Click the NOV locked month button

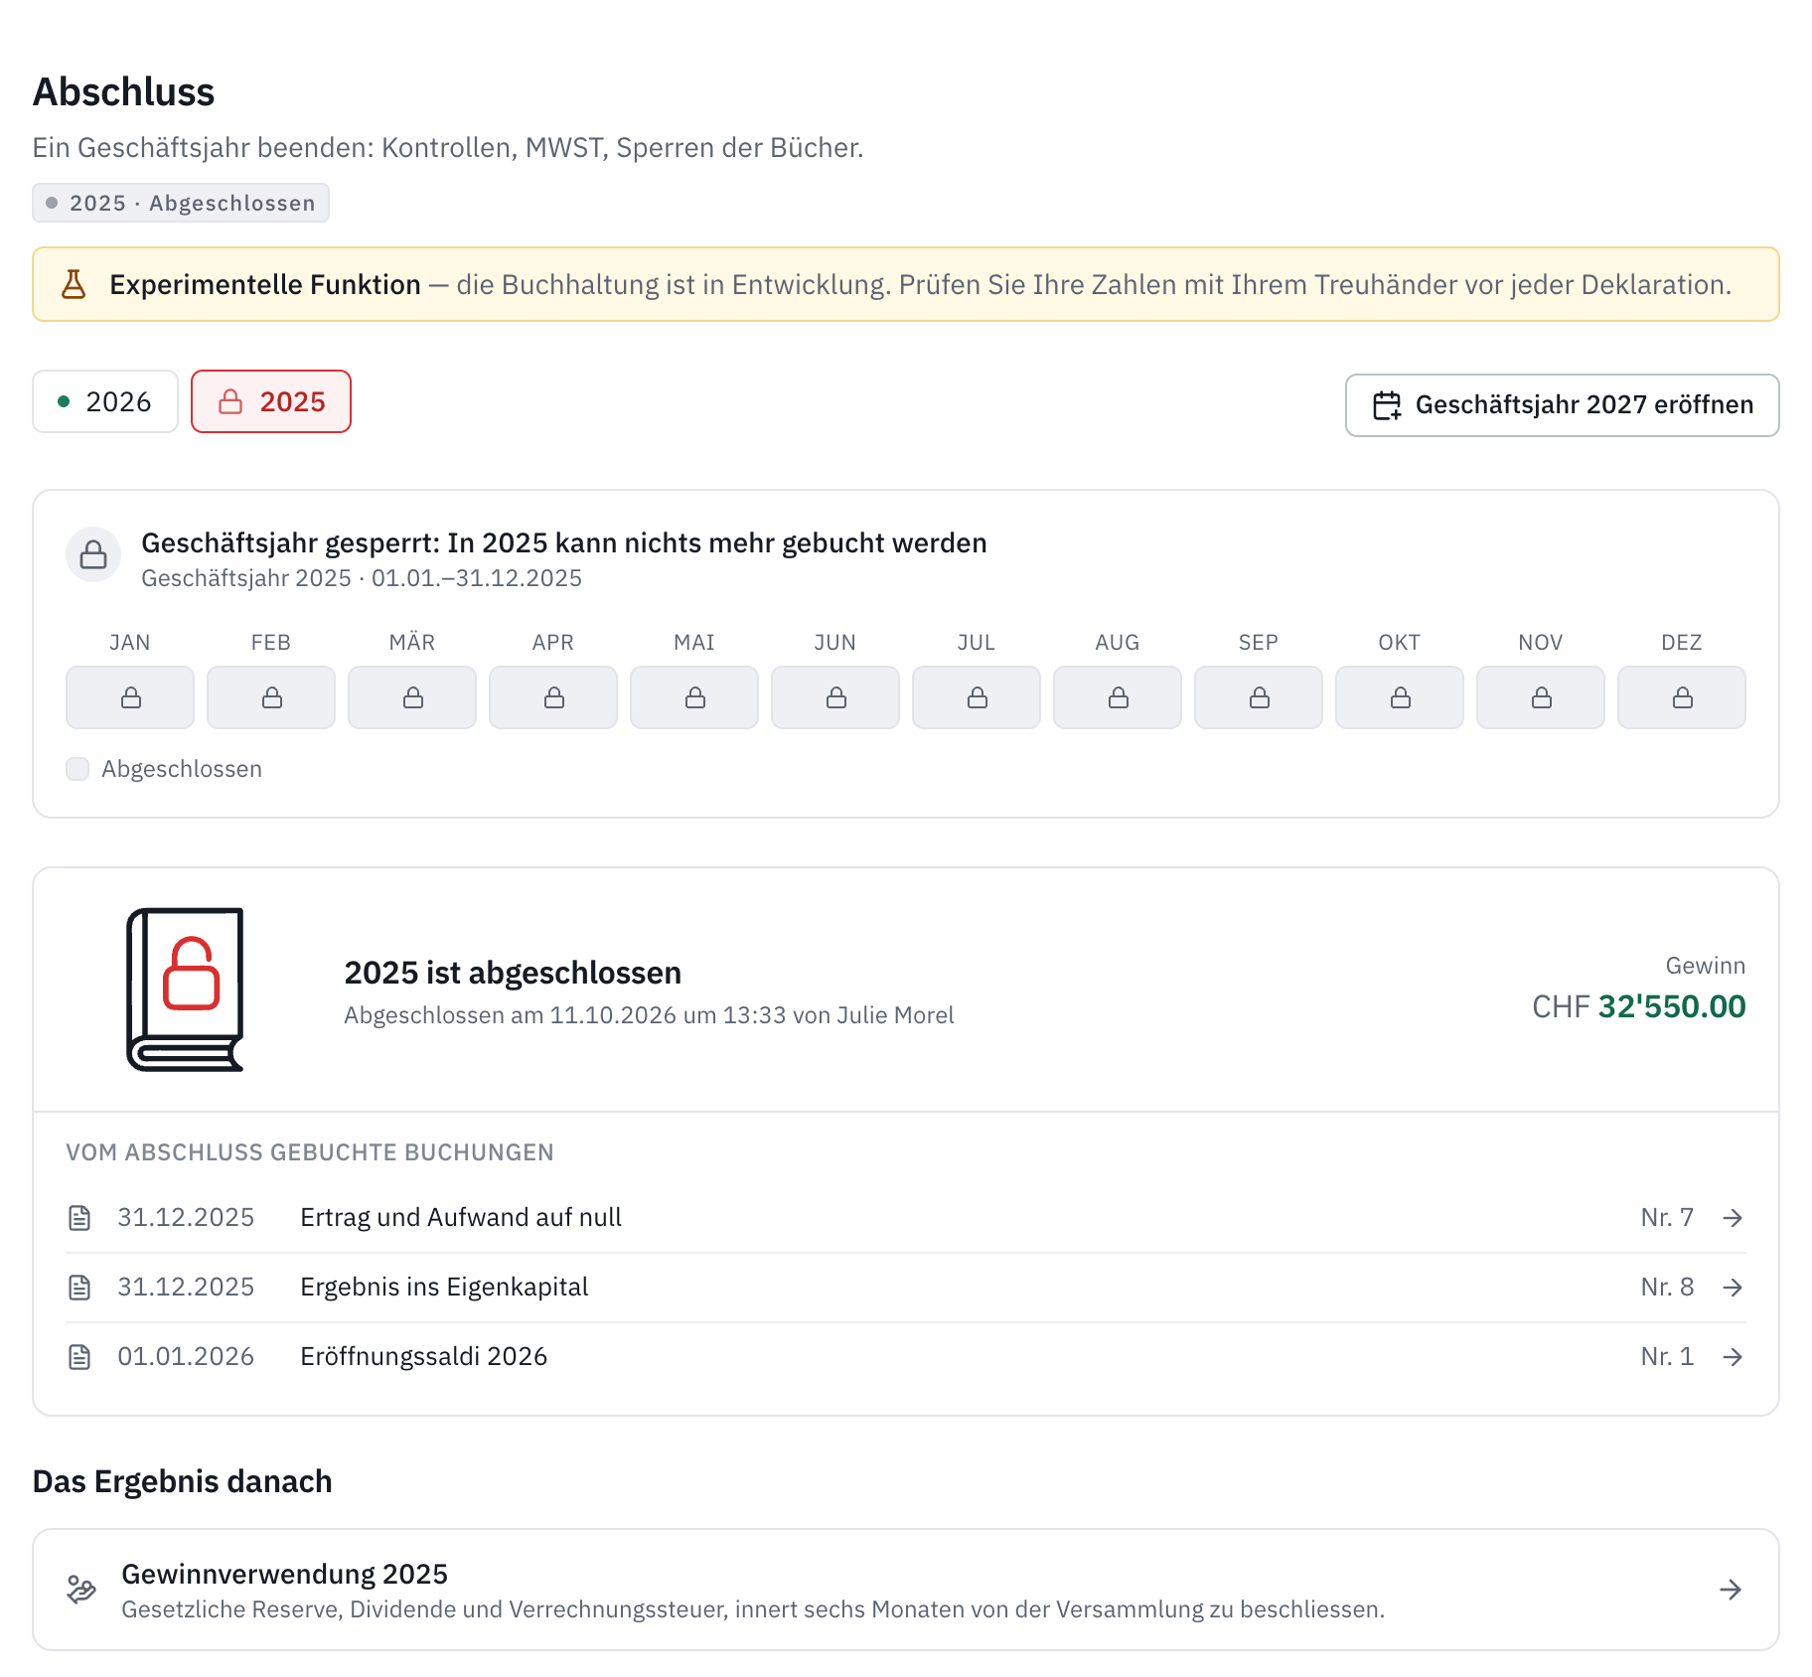1541,697
